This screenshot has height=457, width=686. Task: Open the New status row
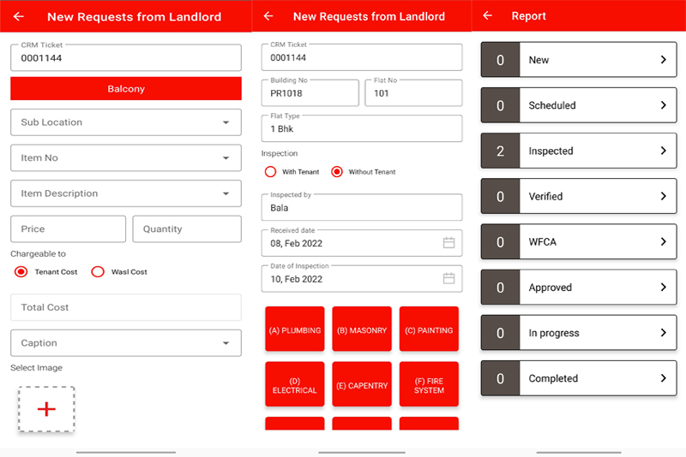click(x=579, y=60)
